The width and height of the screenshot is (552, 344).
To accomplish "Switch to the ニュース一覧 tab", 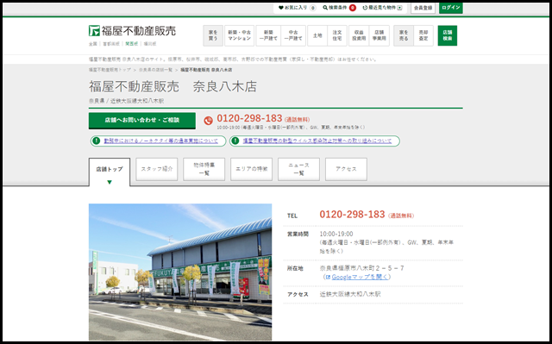I will pos(299,169).
